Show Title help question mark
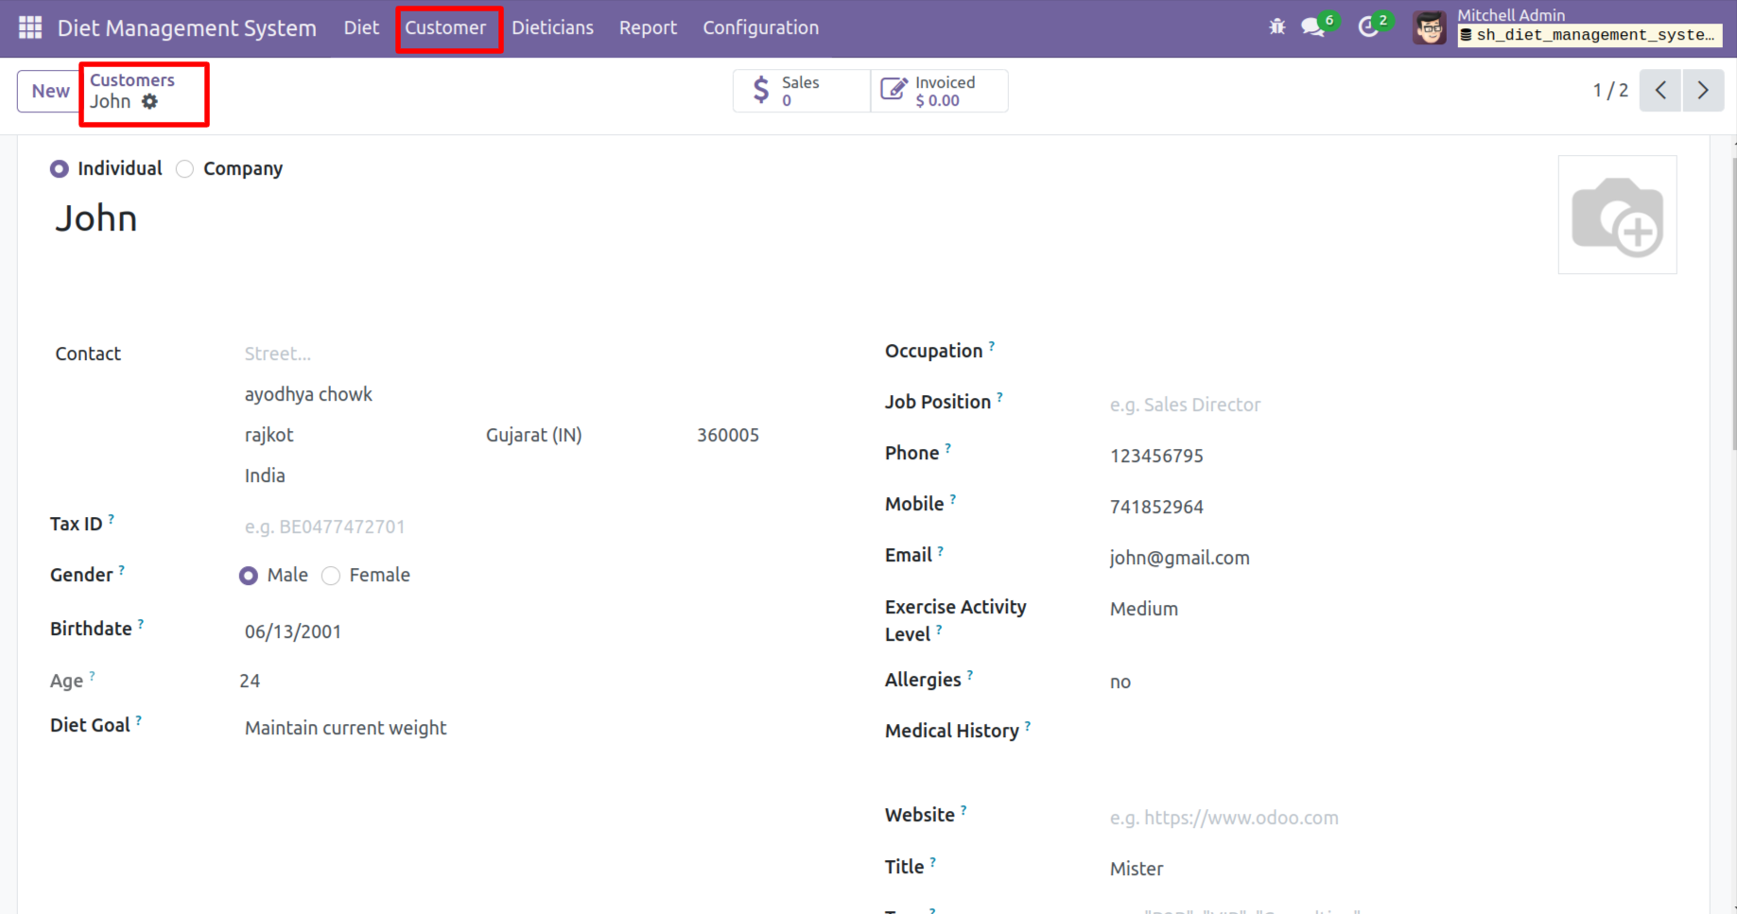Image resolution: width=1737 pixels, height=914 pixels. (x=933, y=862)
